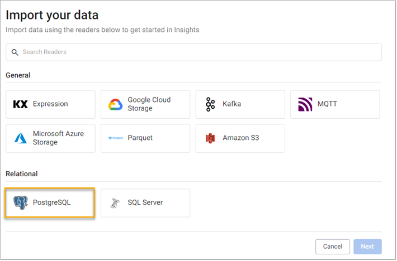
Task: Click the PostgreSQL elephant icon
Action: pos(21,202)
